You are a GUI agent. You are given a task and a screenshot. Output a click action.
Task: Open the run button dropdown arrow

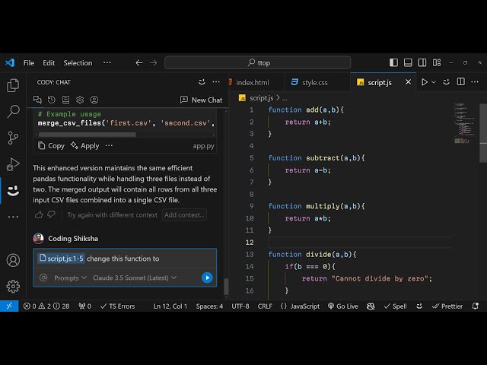(434, 82)
